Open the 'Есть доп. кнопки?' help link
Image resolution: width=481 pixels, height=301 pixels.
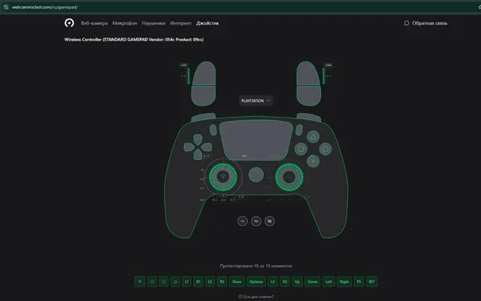point(256,296)
